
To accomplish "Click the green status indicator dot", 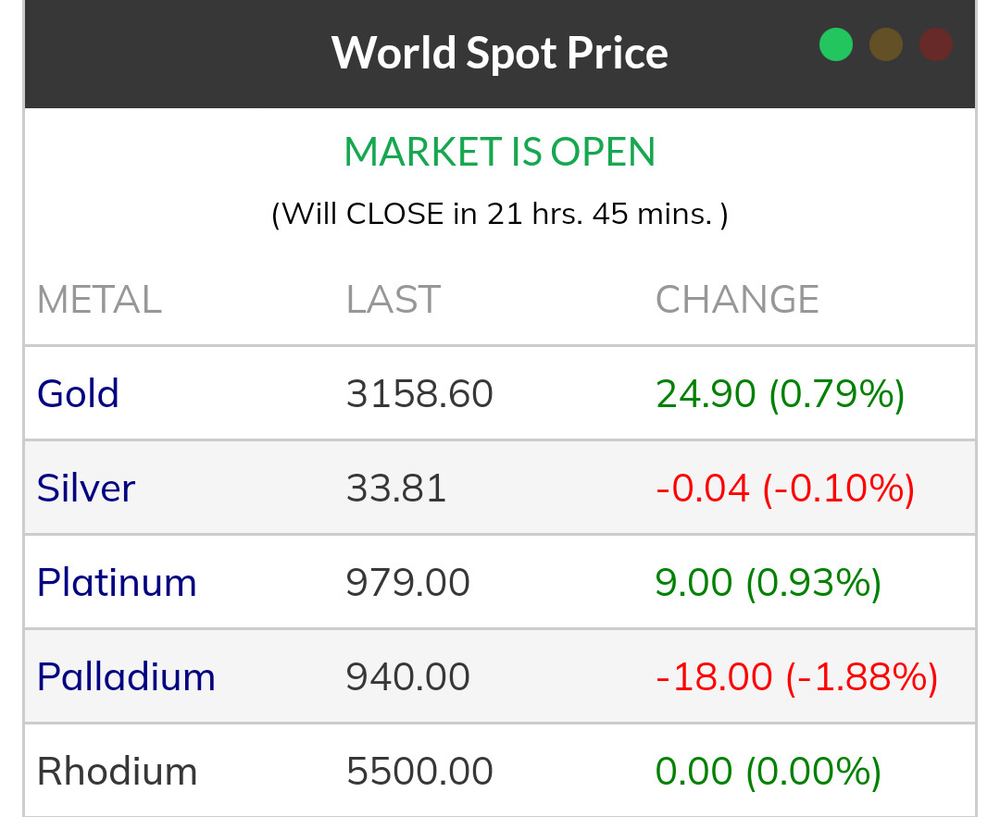I will pyautogui.click(x=836, y=44).
